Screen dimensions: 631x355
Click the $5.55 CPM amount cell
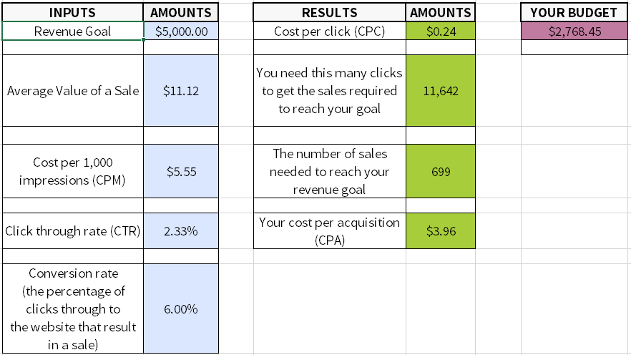click(181, 171)
